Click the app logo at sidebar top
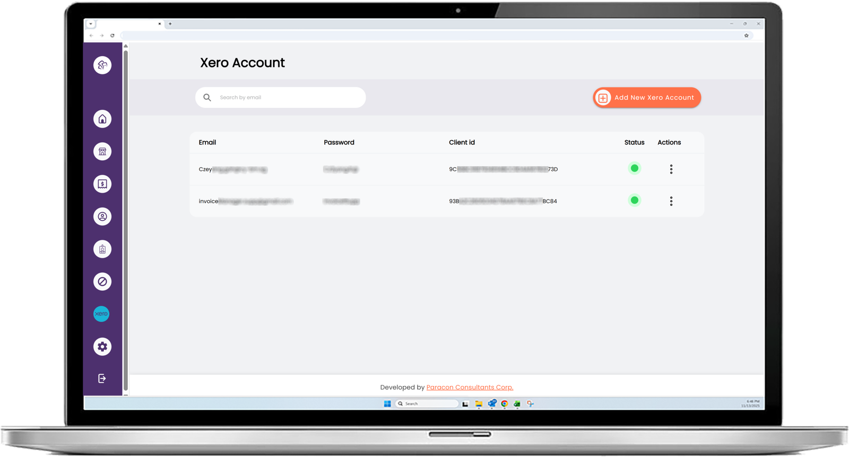Viewport: 849px width, 457px height. coord(102,65)
